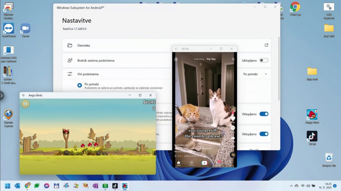
Task: Open the Start menu
Action: coord(8,186)
